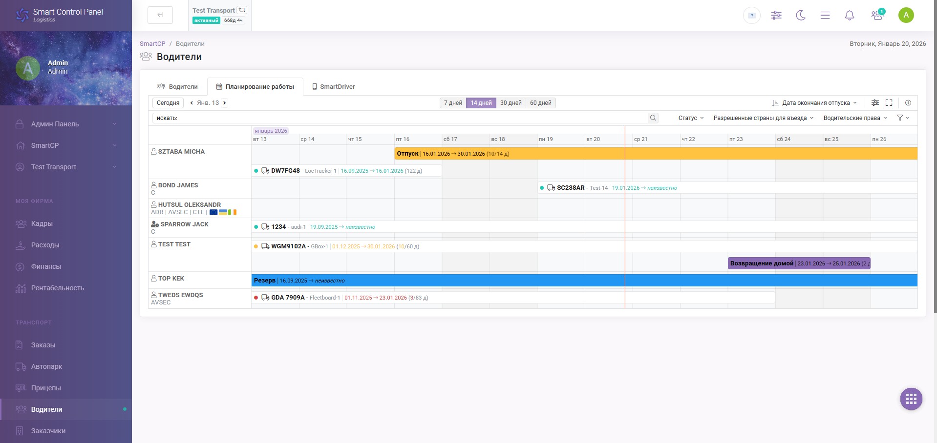
Task: Open the green user avatar menu
Action: point(906,15)
